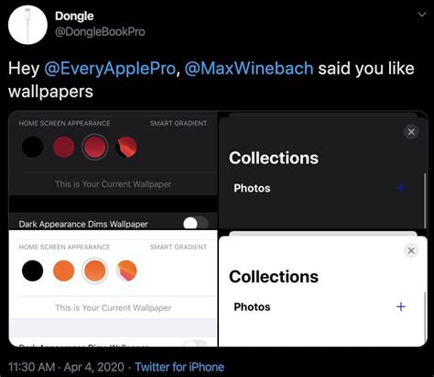
Task: Expand the tweet options chevron
Action: coord(422,15)
